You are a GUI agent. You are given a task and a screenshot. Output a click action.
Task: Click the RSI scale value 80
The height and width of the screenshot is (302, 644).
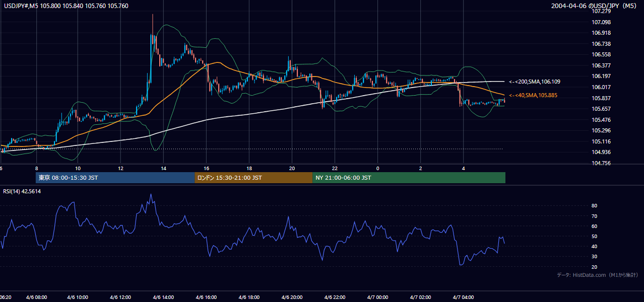[594, 206]
